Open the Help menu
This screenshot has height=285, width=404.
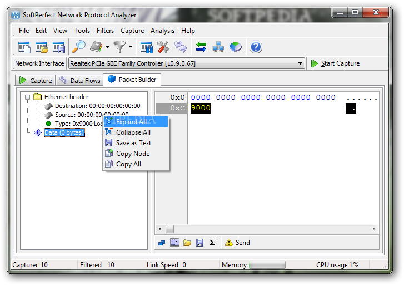pos(188,31)
